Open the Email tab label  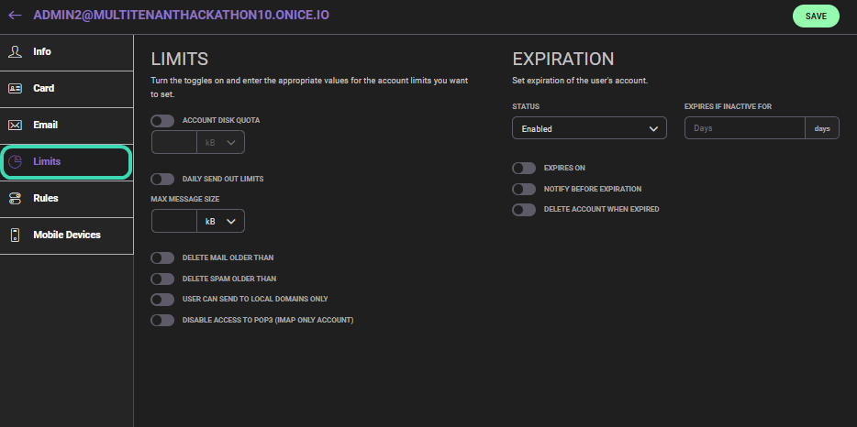tap(45, 126)
